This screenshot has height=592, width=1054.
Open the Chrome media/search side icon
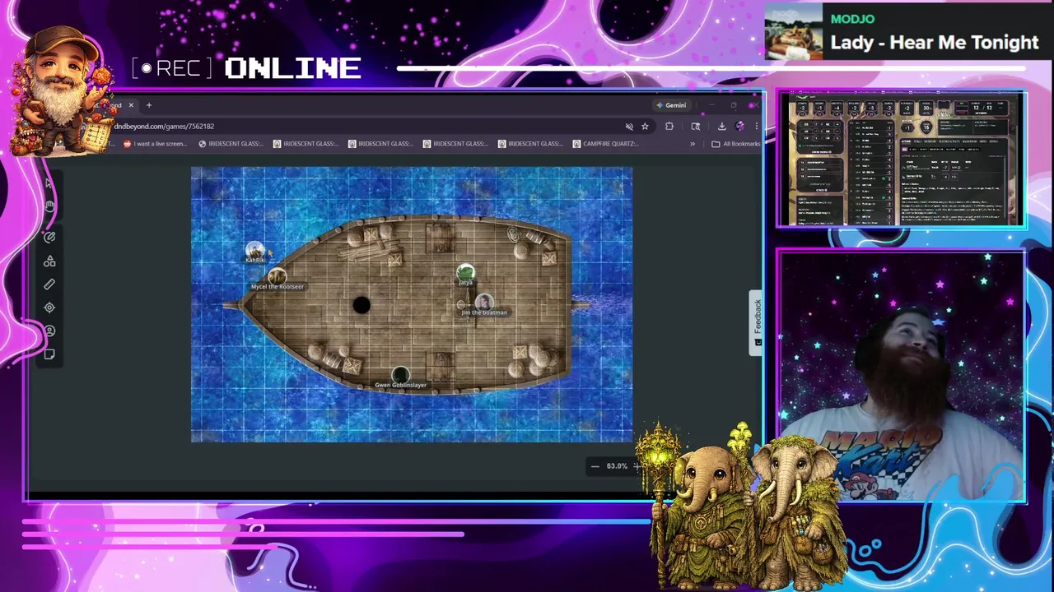(x=696, y=127)
